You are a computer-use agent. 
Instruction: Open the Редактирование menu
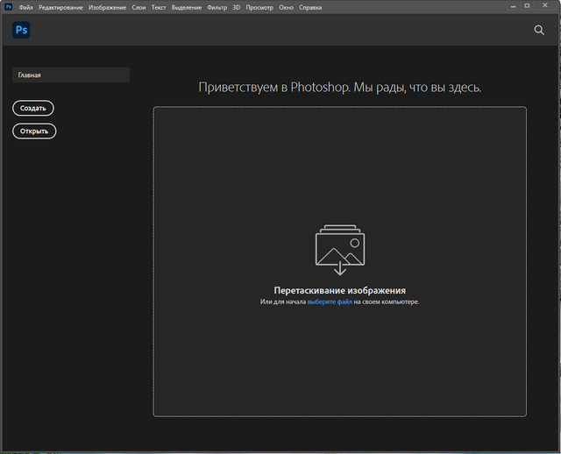pyautogui.click(x=61, y=7)
